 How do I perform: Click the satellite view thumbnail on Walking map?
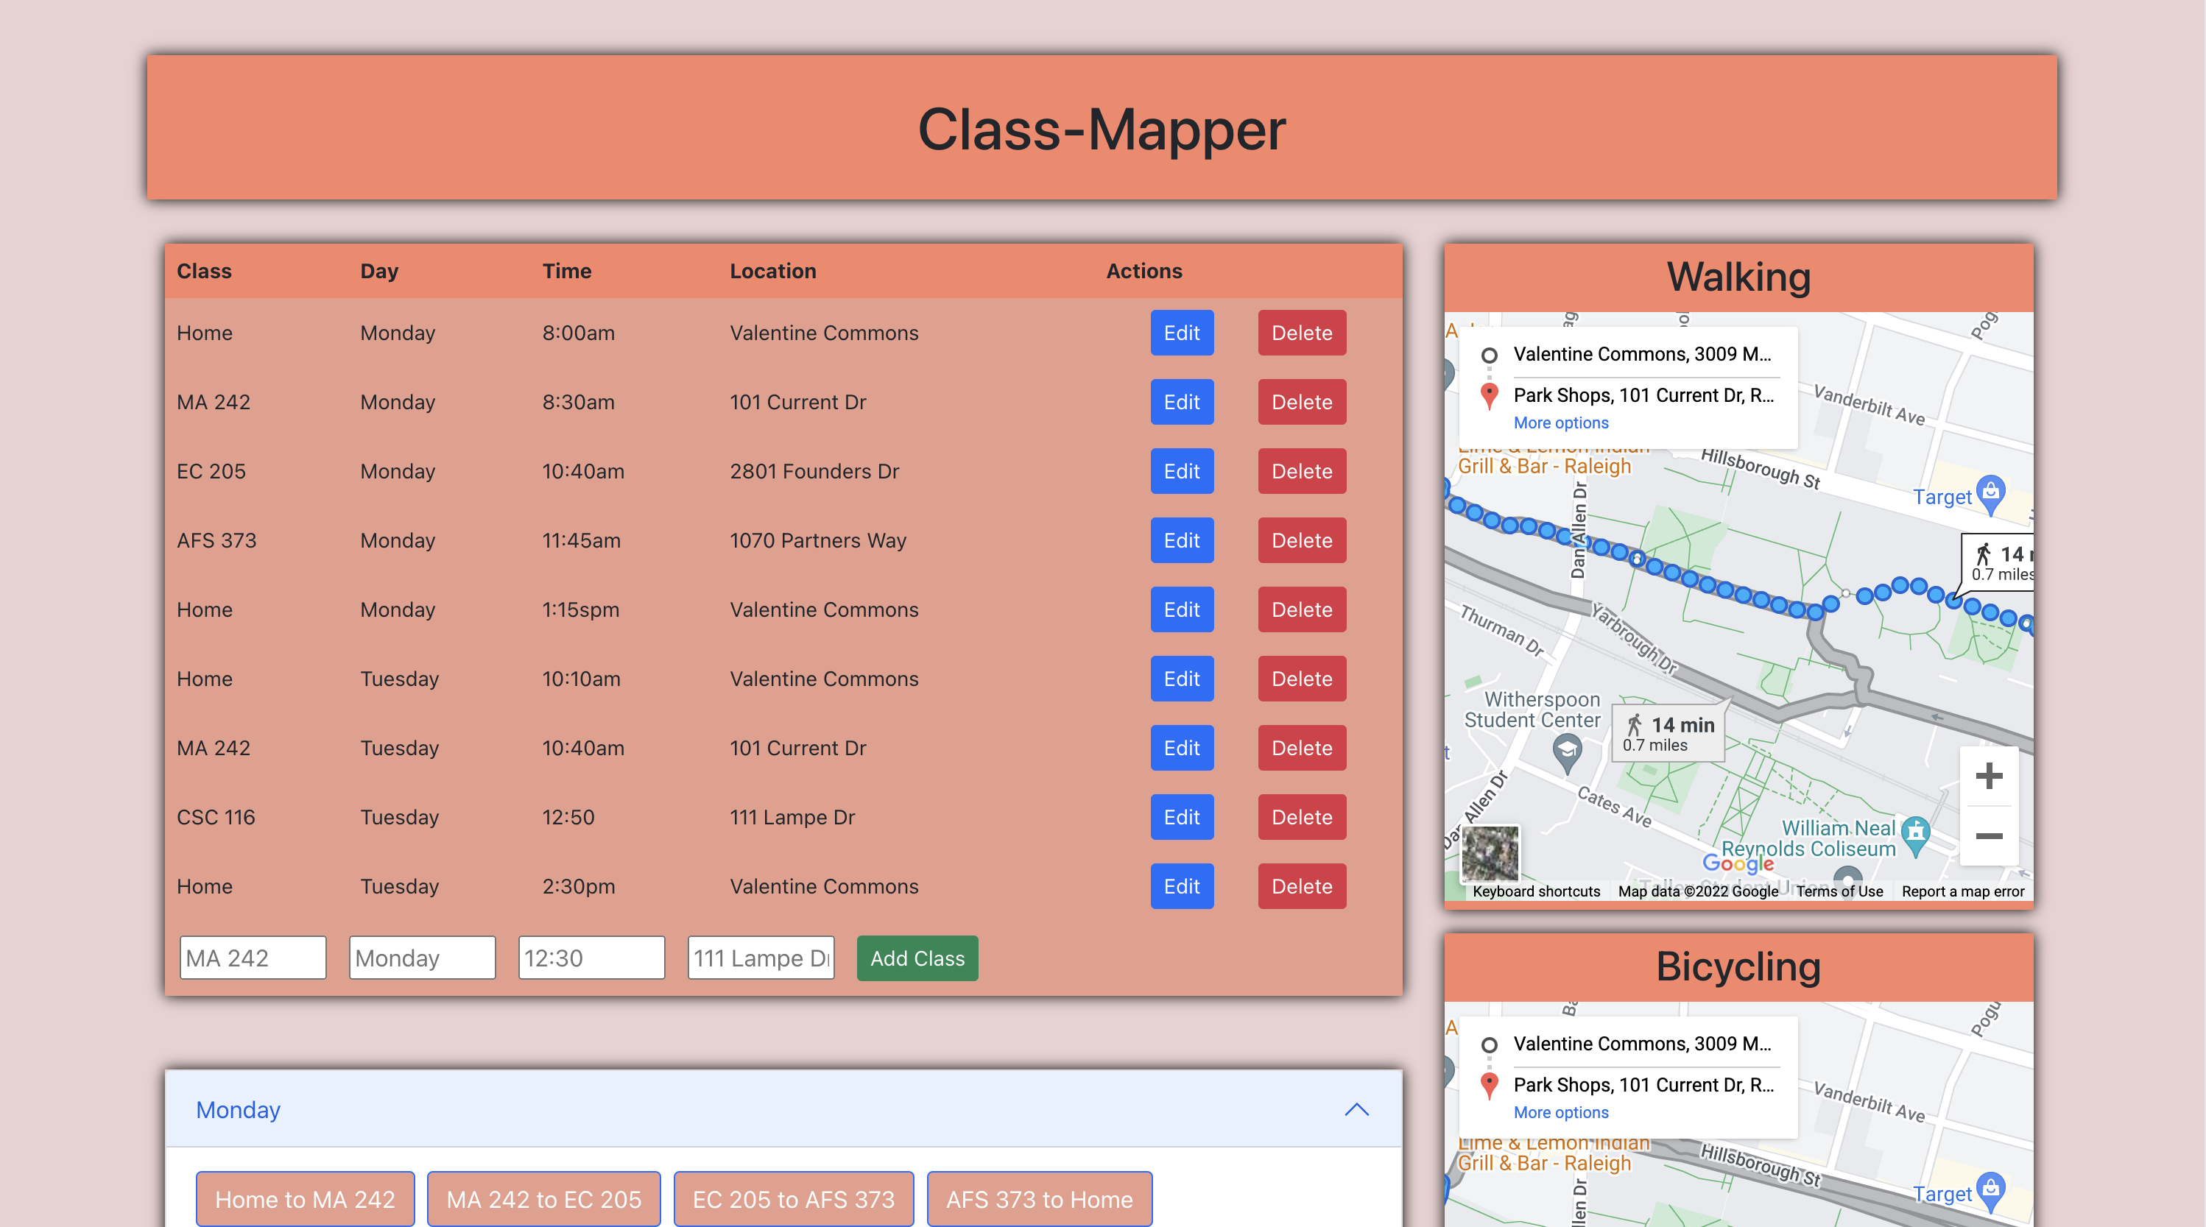tap(1490, 853)
